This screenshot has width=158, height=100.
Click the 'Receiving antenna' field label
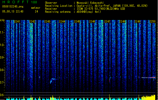(58, 12)
